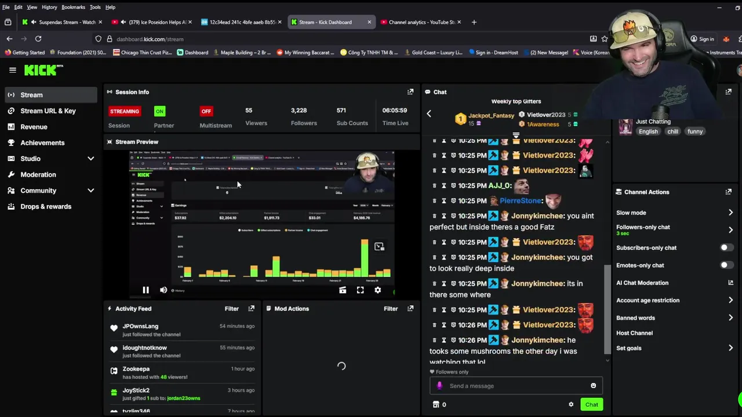Open the Moderation sidebar item
Viewport: 742px width, 417px height.
point(50,174)
